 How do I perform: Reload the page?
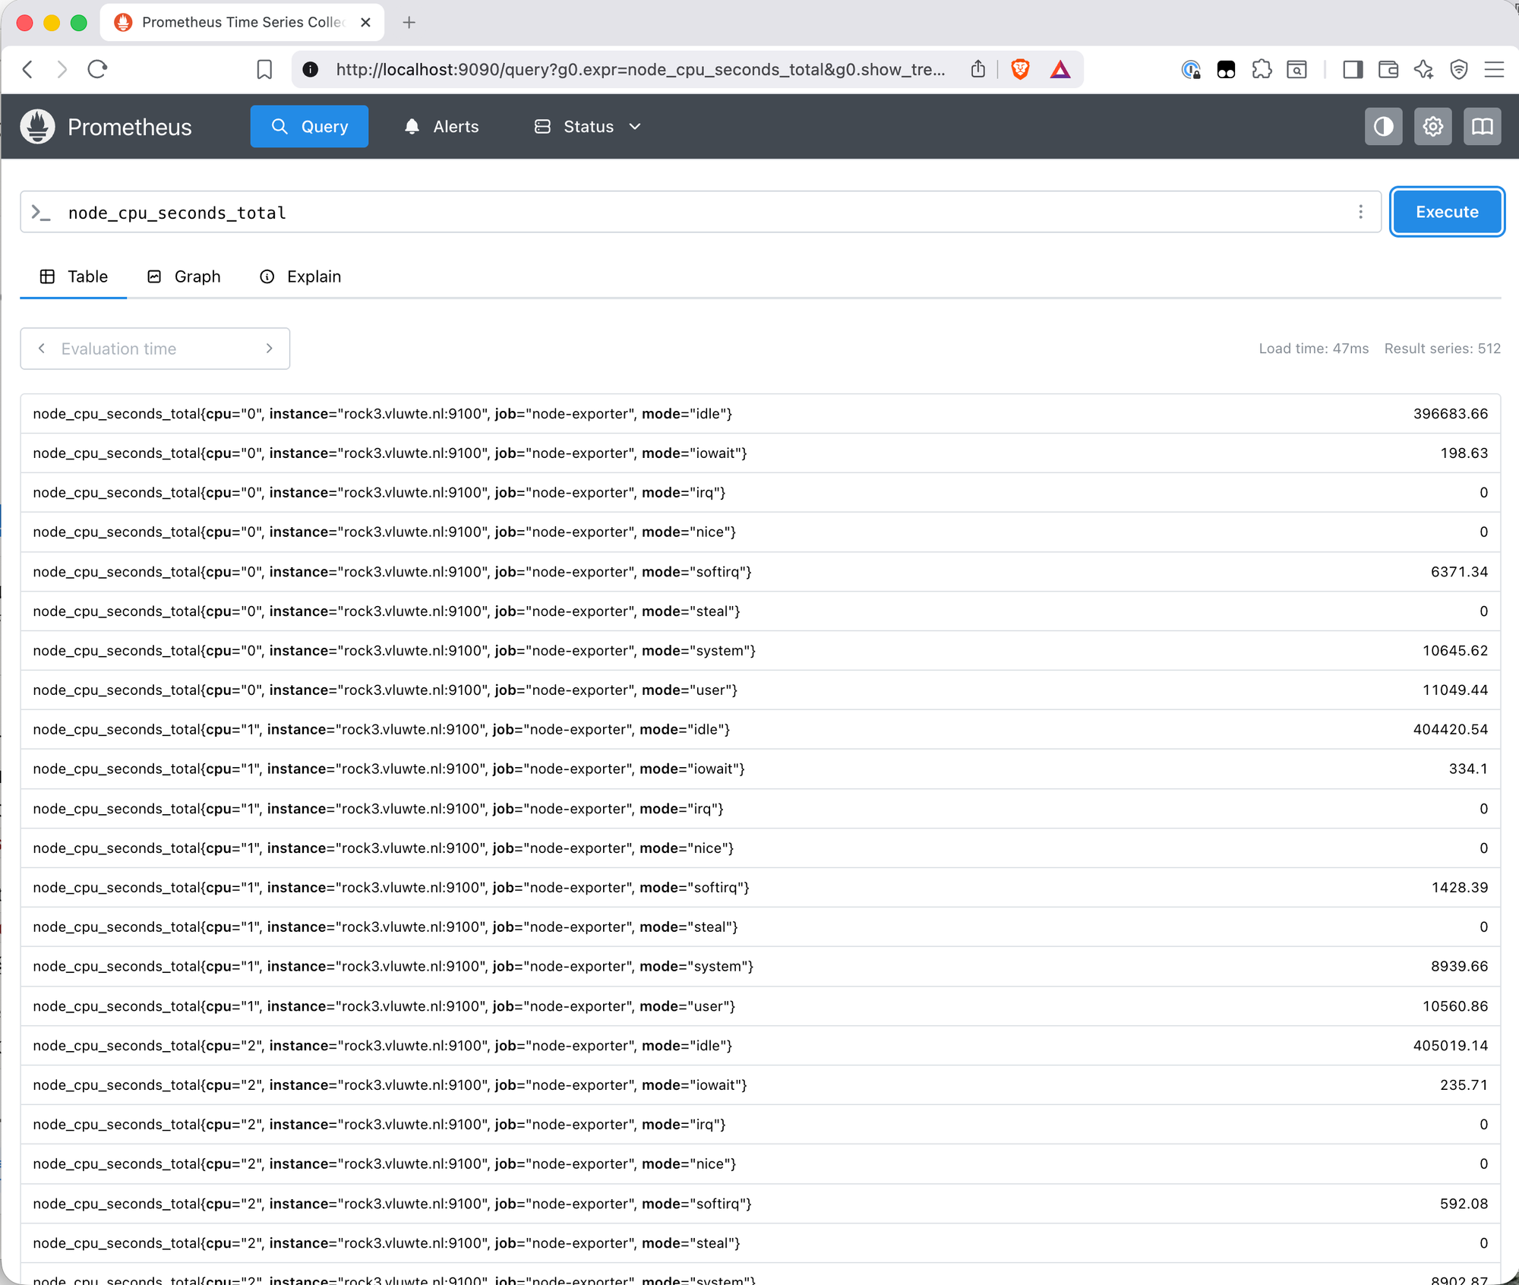(x=98, y=70)
